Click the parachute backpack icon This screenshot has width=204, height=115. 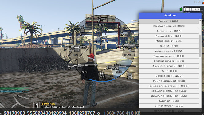[130, 76]
